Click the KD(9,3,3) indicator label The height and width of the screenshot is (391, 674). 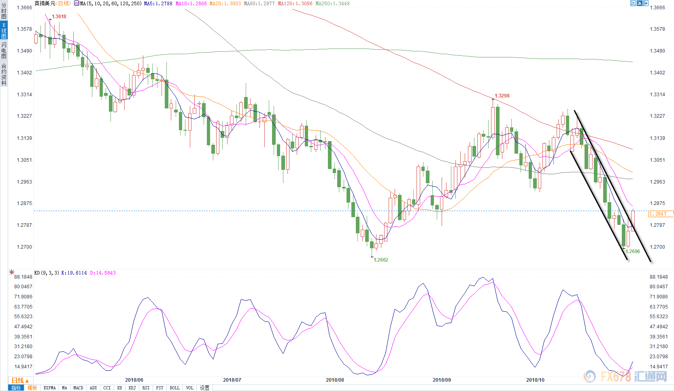47,273
